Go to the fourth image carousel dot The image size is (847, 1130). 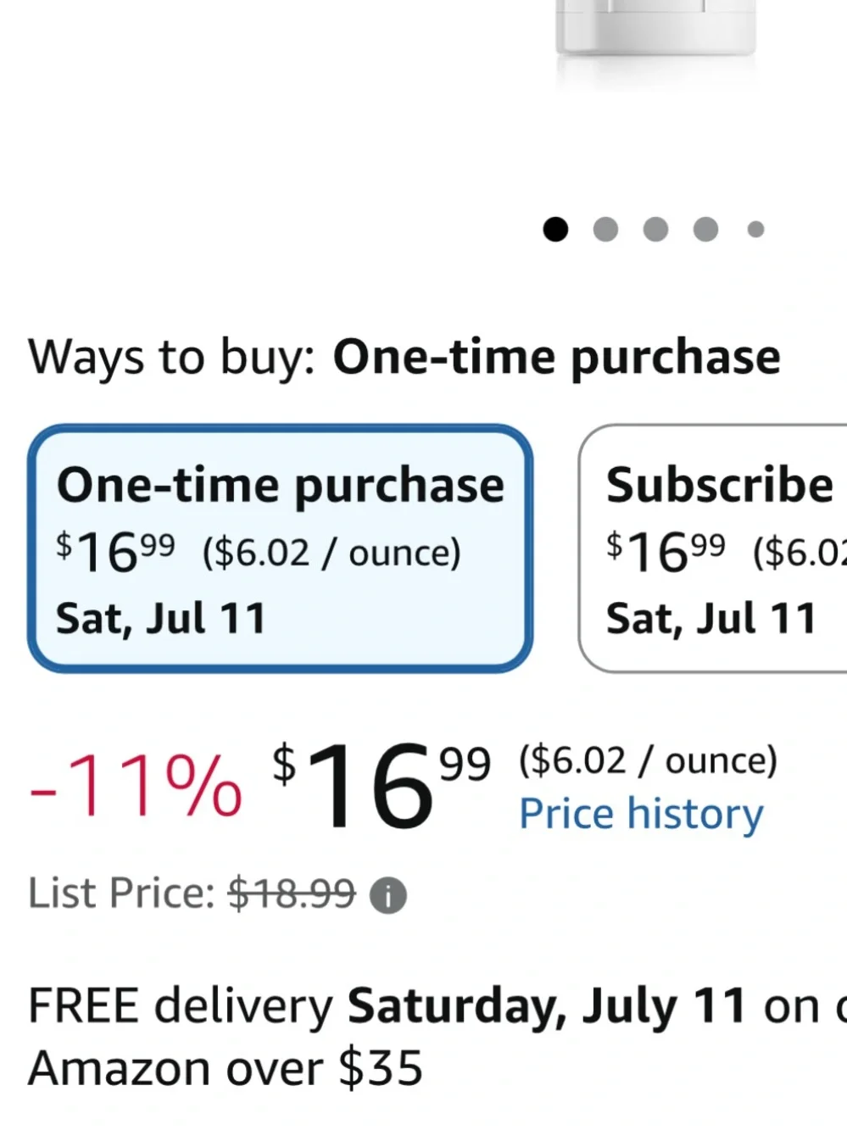click(705, 229)
